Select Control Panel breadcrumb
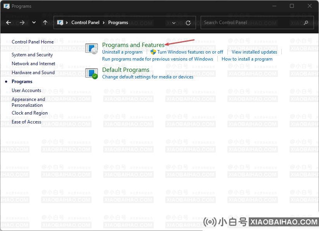This screenshot has height=231, width=319. pos(85,23)
